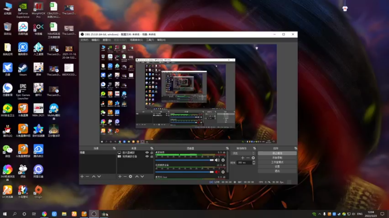Open GeForce Experience desktop icon
389x218 pixels.
coord(23,10)
